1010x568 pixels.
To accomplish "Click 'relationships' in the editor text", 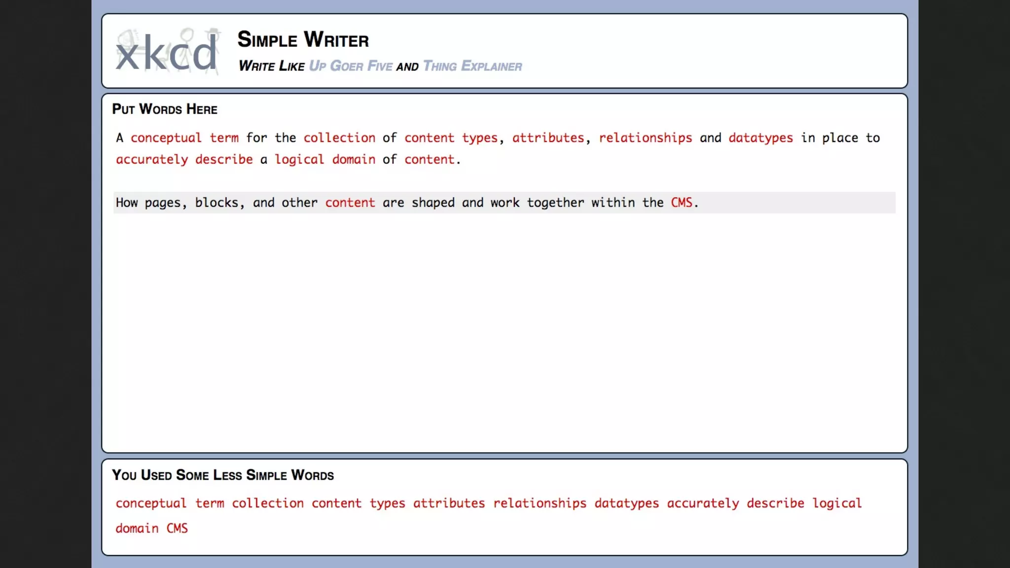I will coord(645,138).
